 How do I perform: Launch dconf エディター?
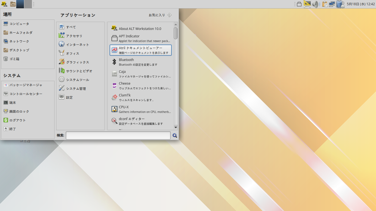tap(141, 121)
